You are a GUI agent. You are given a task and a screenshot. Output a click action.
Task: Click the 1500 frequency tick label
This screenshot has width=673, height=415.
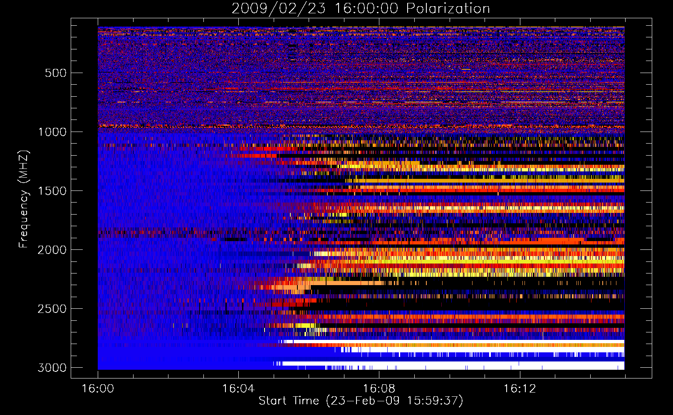tap(52, 191)
